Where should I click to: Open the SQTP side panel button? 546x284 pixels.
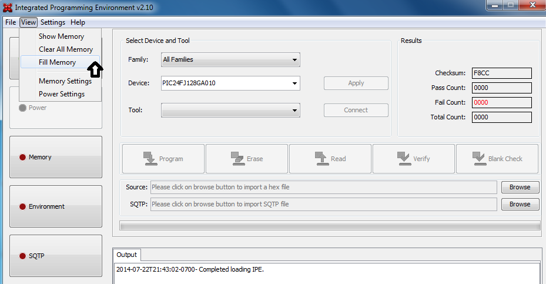click(56, 256)
